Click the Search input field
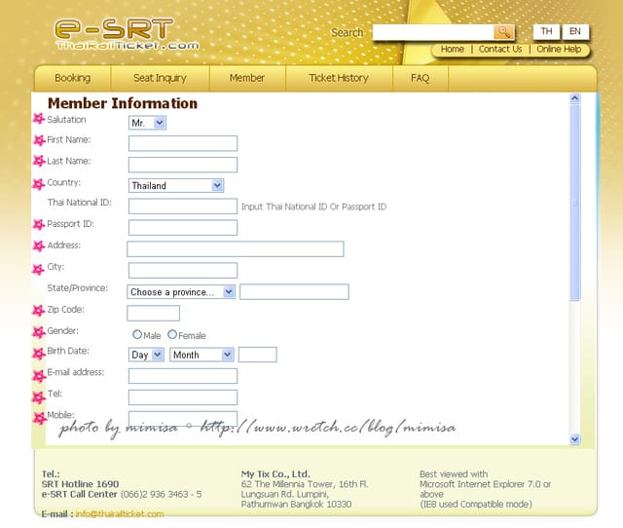The width and height of the screenshot is (623, 528). pos(433,32)
